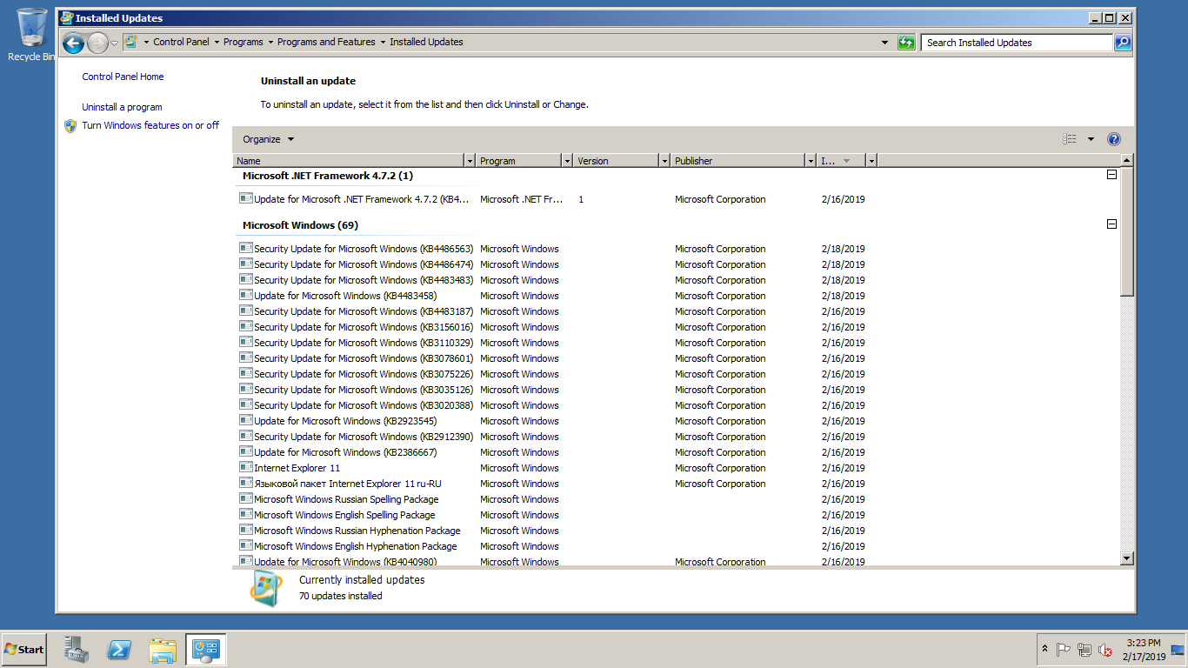Click the icon of KB3078601 update row

click(x=245, y=357)
